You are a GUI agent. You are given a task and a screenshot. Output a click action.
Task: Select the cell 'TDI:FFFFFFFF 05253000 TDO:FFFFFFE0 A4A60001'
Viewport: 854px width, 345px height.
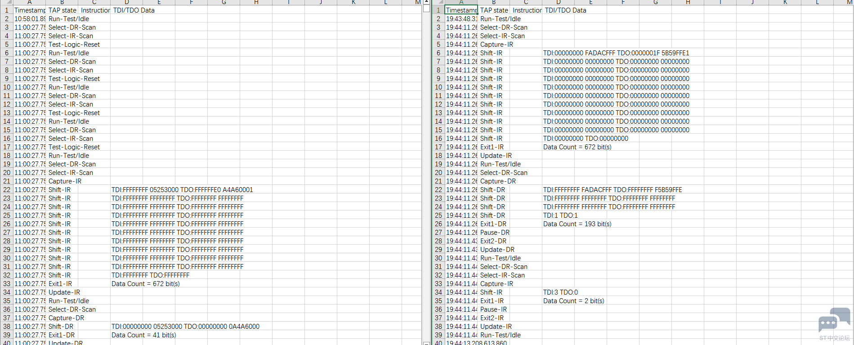pos(182,189)
